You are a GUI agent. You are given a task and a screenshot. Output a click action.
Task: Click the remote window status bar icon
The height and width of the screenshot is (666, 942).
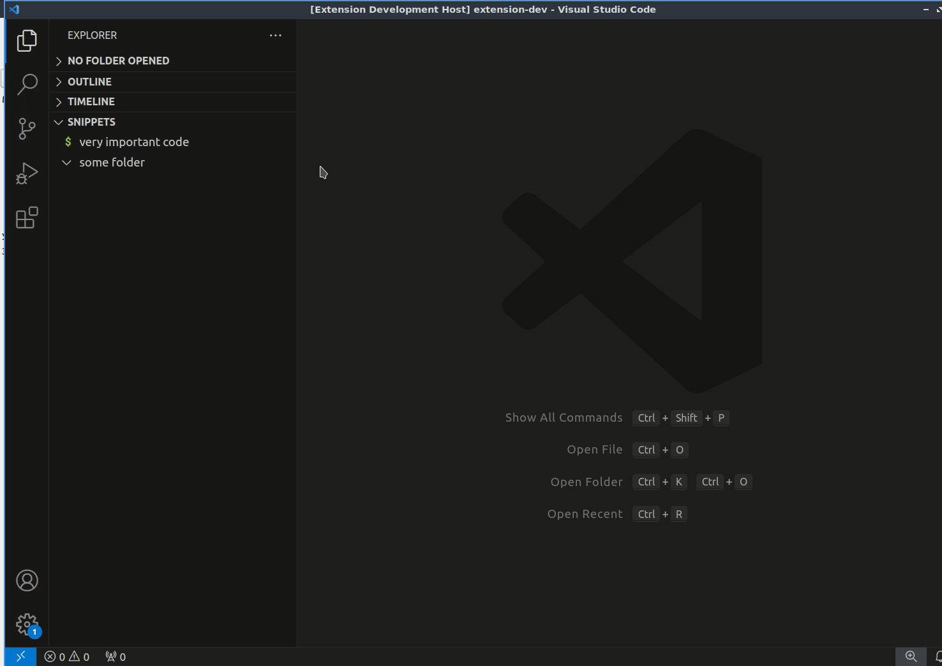(x=20, y=656)
